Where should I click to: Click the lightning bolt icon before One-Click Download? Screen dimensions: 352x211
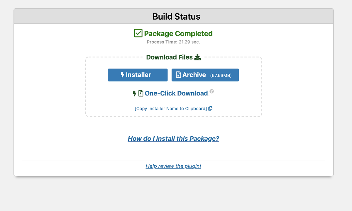(135, 93)
